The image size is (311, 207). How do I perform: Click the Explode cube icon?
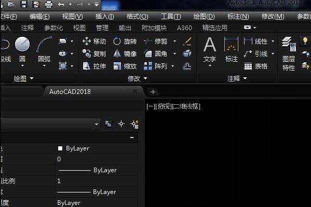[x=187, y=53]
